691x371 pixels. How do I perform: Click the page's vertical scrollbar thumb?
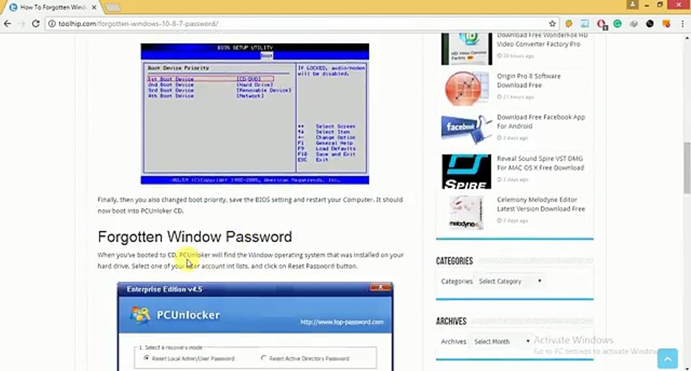(x=687, y=167)
